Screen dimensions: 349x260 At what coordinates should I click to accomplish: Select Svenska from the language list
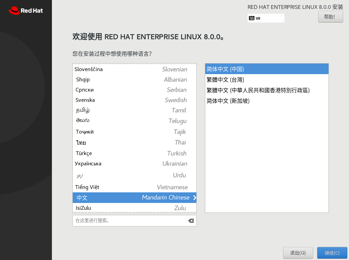click(102, 100)
